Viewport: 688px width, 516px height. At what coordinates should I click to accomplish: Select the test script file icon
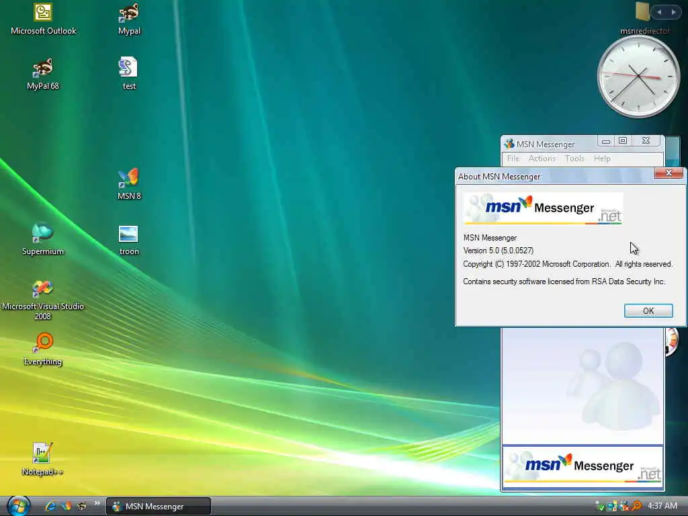coord(128,74)
